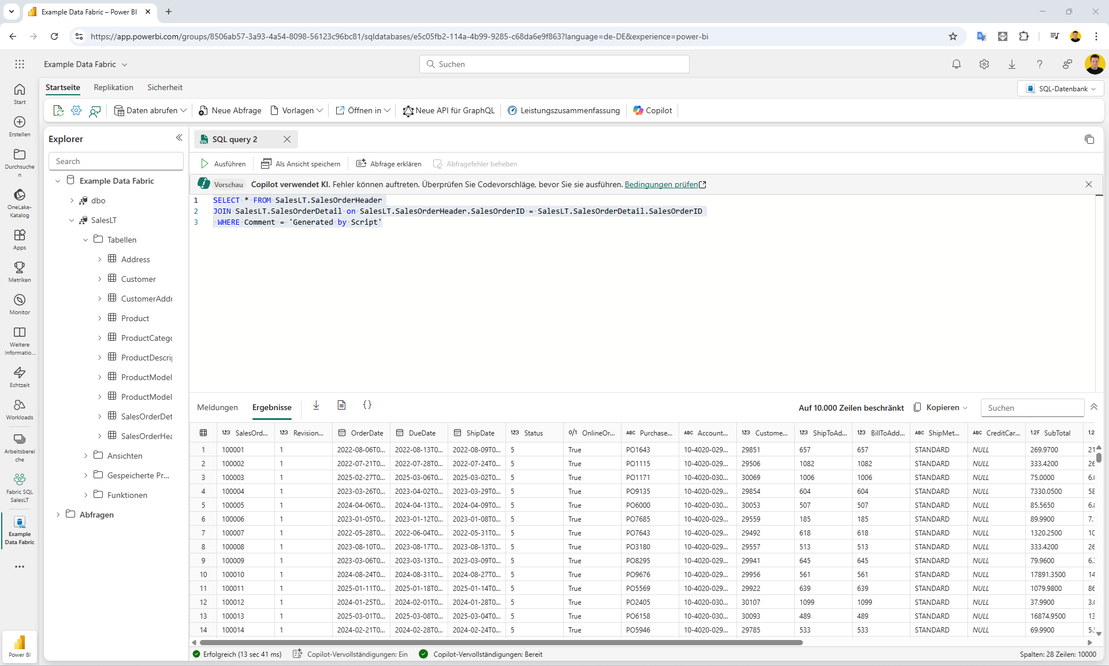The image size is (1109, 666).
Task: Click the Explorer Search field
Action: click(116, 161)
